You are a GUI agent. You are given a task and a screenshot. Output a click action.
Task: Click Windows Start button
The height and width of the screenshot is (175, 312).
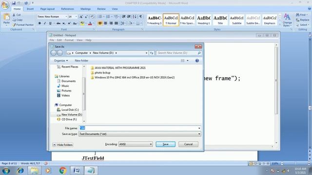pyautogui.click(x=6, y=171)
